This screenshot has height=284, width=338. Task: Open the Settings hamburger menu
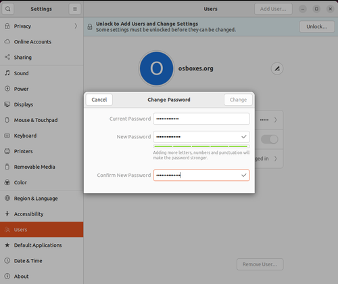(75, 9)
